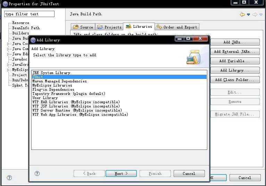The height and width of the screenshot is (186, 266).
Task: Switch to the Projects tab
Action: [109, 27]
